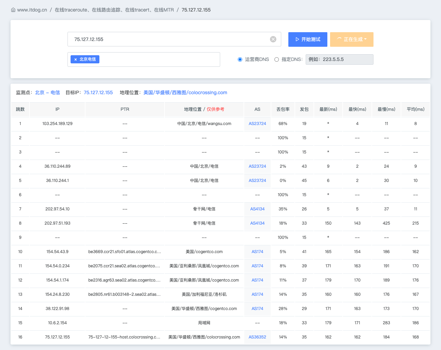The height and width of the screenshot is (350, 441).
Task: Click PTR be2805.nr61 in hop 13
Action: pyautogui.click(x=124, y=294)
